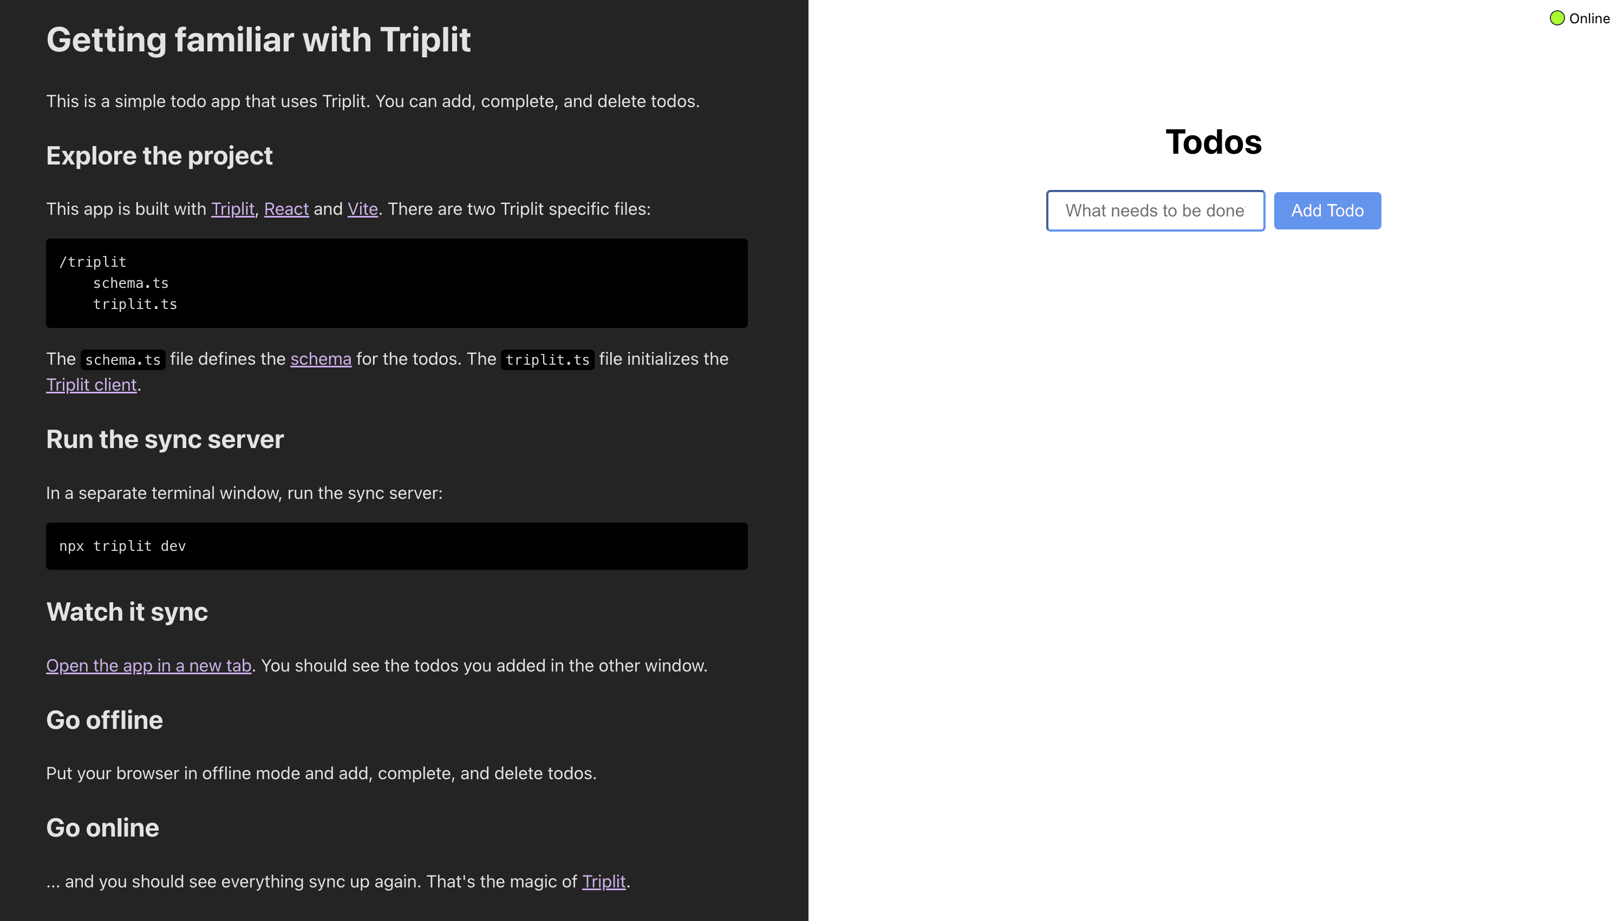Click 'schema.ts' in the file tree code block

point(131,283)
